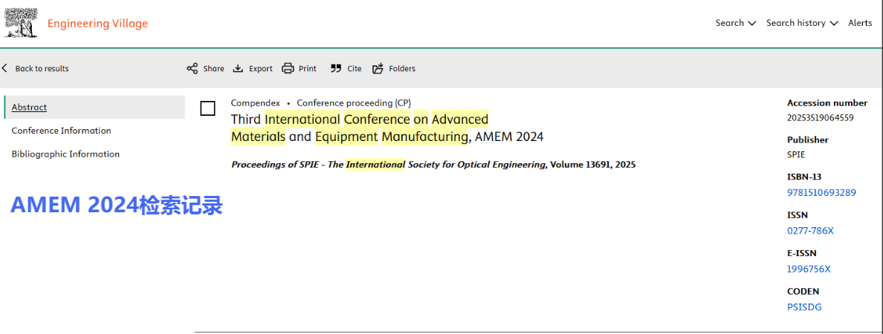Open the Alerts menu item
The image size is (883, 334).
[x=860, y=23]
